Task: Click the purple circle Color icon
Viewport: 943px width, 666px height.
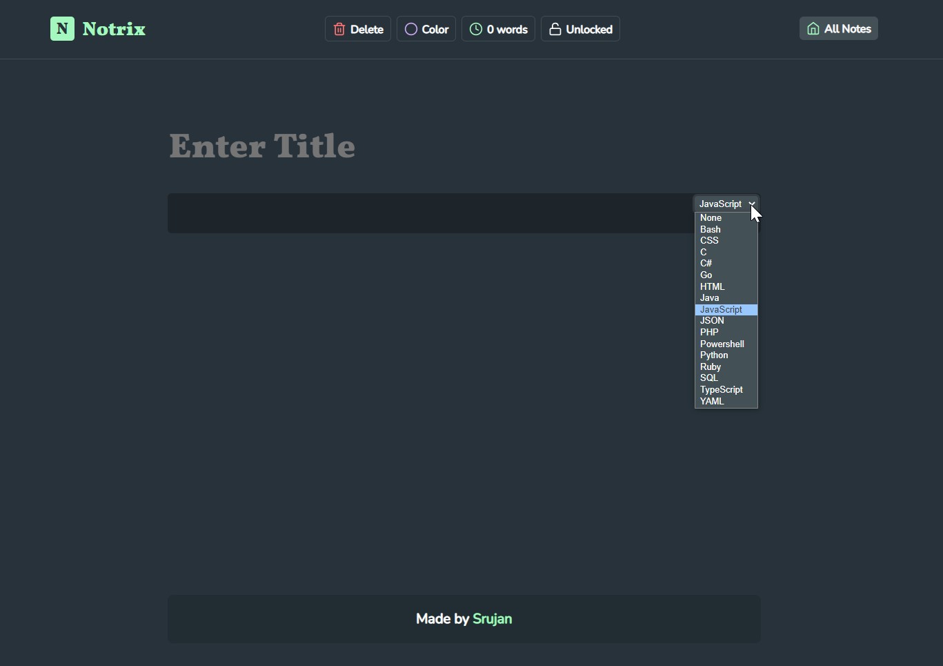Action: (411, 29)
